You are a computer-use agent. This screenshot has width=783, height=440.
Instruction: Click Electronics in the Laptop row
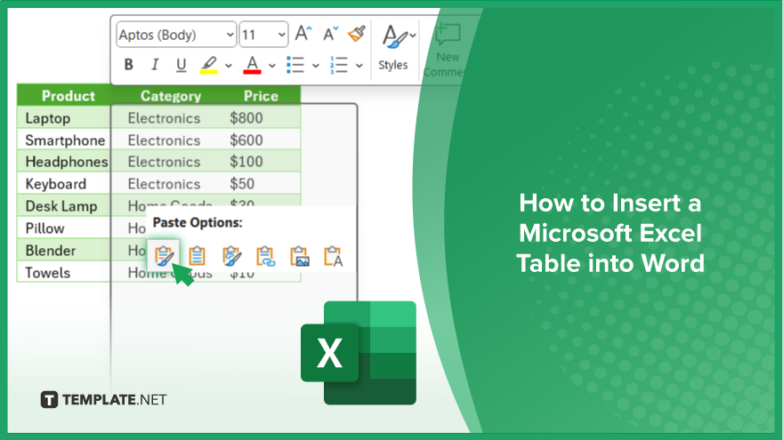coord(164,117)
